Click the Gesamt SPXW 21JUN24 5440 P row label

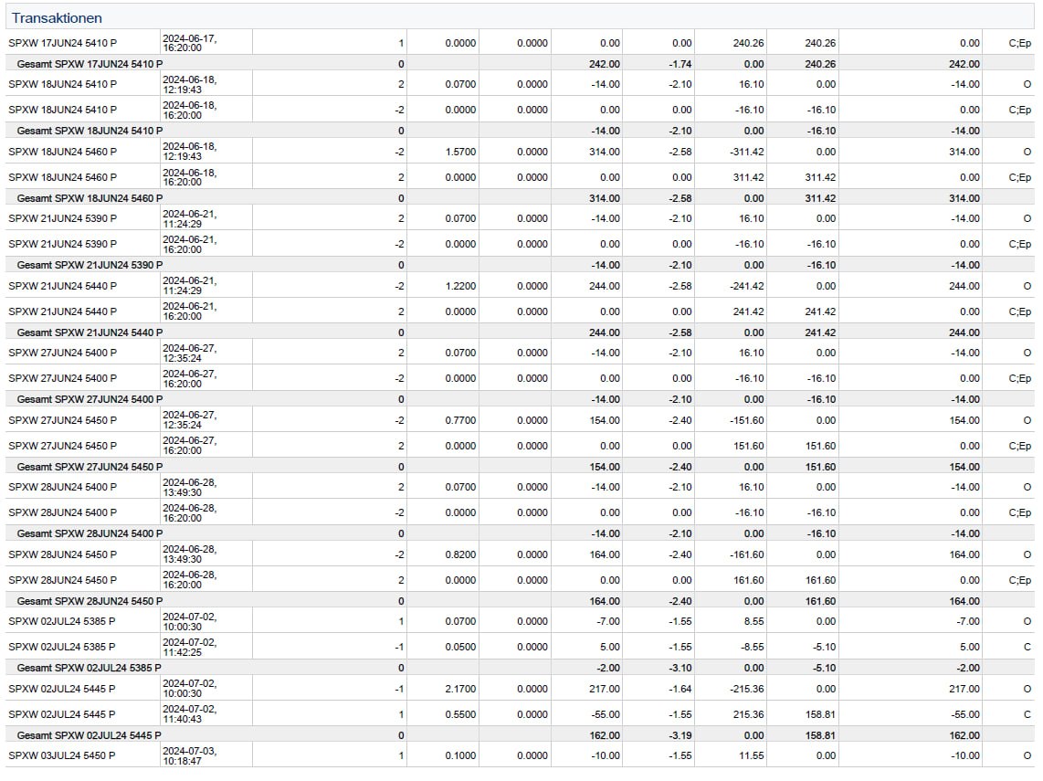pyautogui.click(x=90, y=332)
